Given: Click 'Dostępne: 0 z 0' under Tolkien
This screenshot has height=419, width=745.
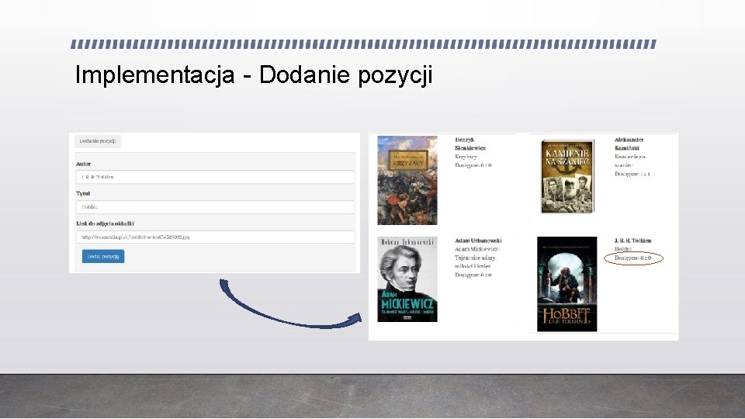Looking at the screenshot, I should (633, 258).
